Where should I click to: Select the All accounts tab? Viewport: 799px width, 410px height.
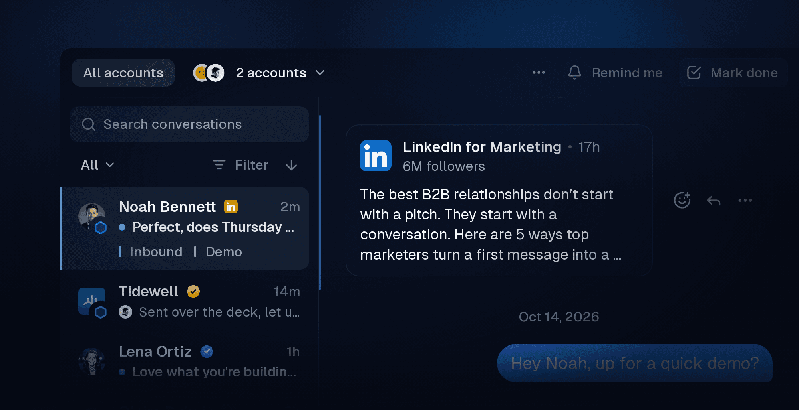click(x=123, y=73)
